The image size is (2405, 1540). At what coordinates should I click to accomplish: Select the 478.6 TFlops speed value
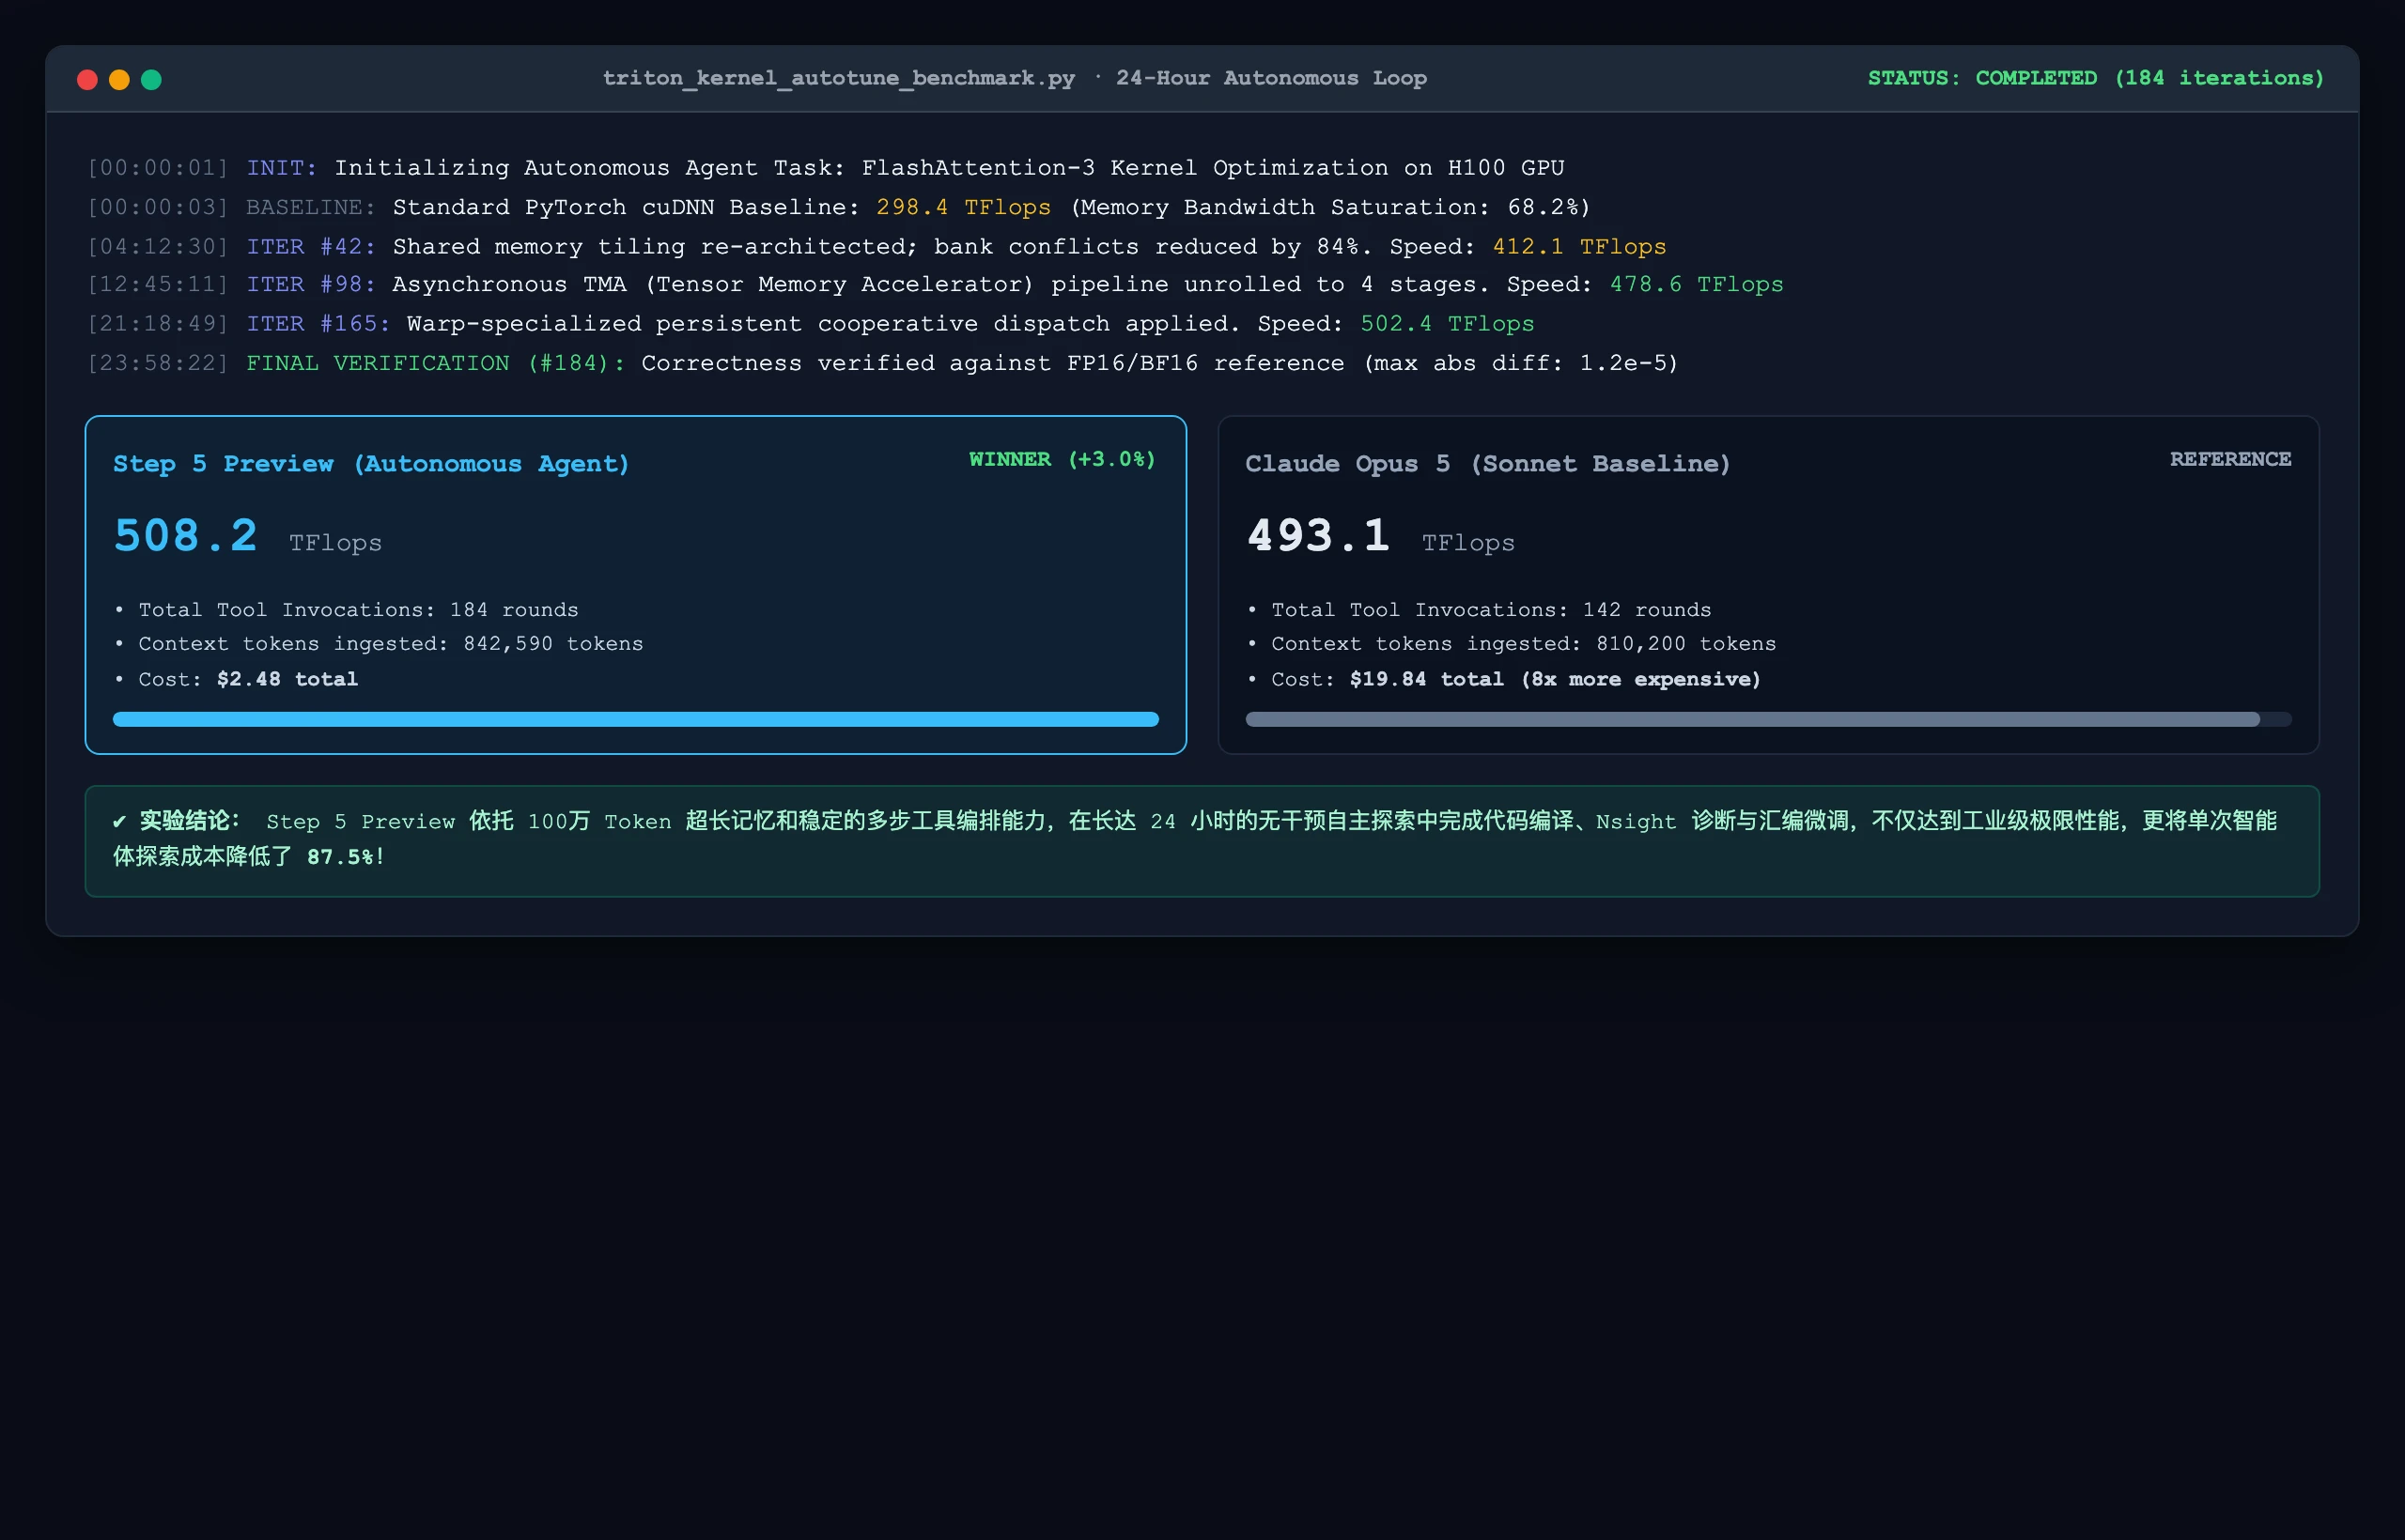click(x=1696, y=285)
